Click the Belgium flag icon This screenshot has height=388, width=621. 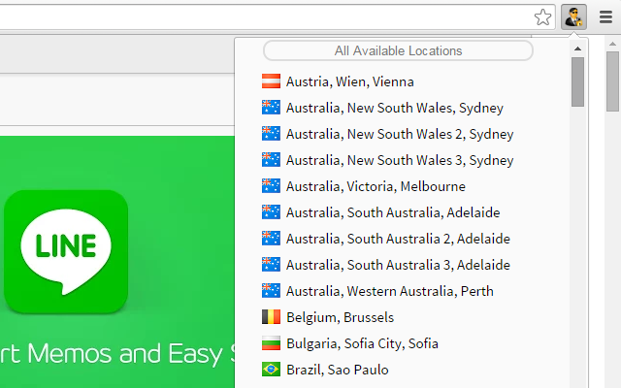point(271,317)
